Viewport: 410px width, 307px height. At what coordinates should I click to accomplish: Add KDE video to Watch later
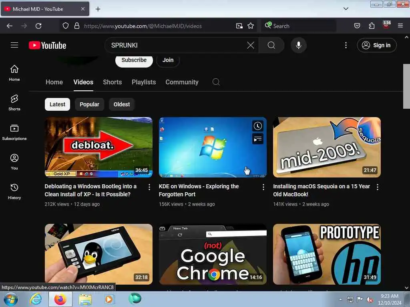(x=258, y=126)
